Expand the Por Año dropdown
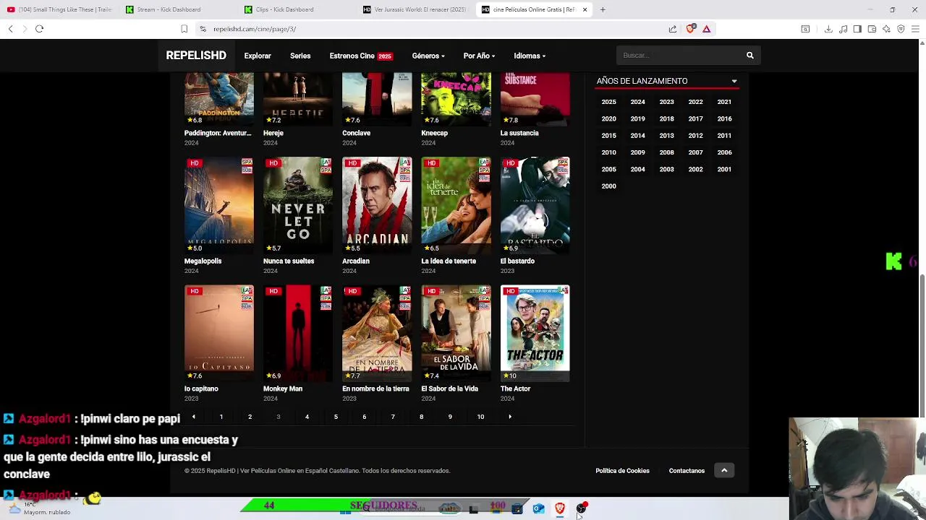 pyautogui.click(x=479, y=56)
